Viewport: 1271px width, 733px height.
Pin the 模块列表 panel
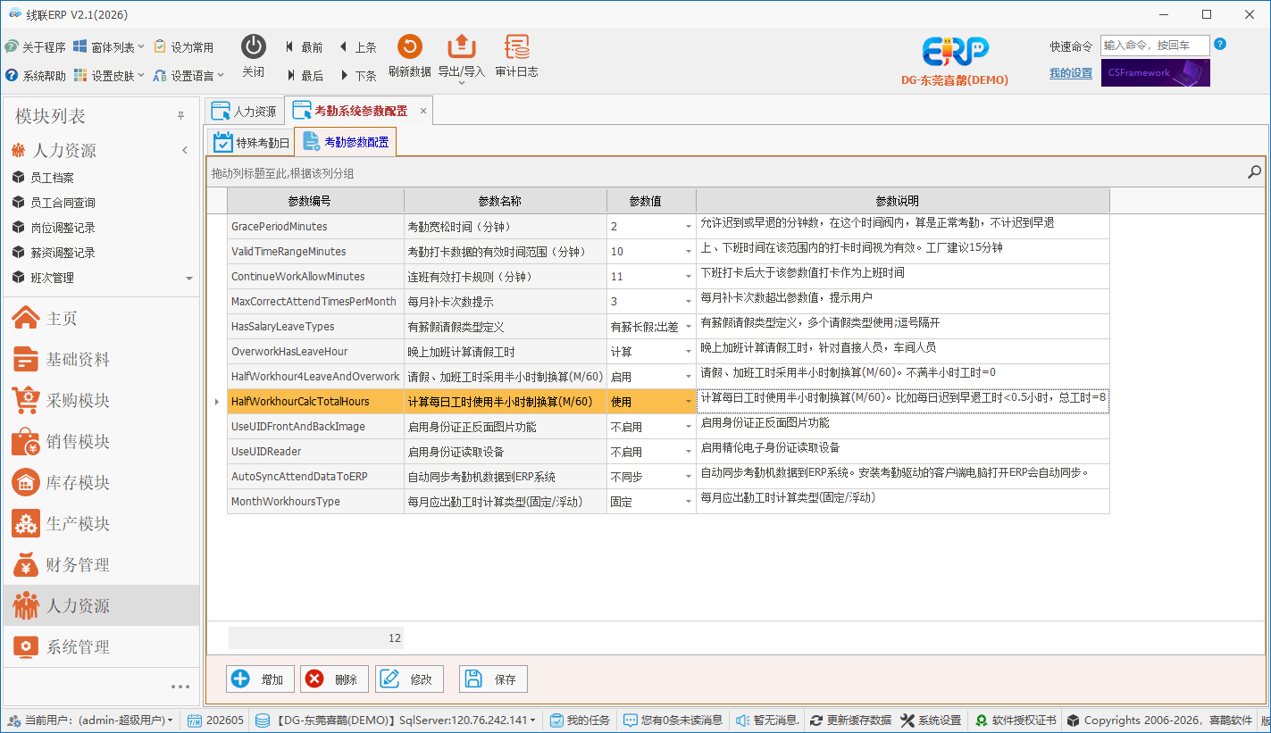[180, 116]
